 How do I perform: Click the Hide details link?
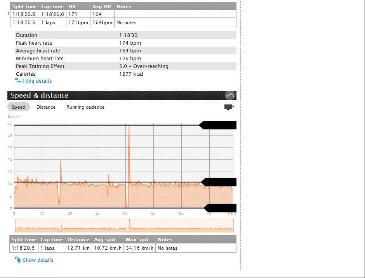[37, 81]
